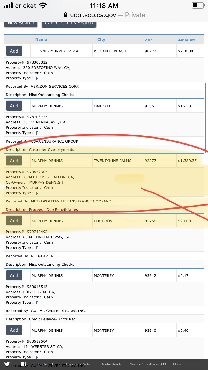The image size is (208, 370).
Task: Open the Facebook icon in footer
Action: pyautogui.click(x=24, y=364)
